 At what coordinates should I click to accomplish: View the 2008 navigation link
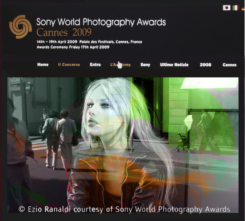(205, 65)
